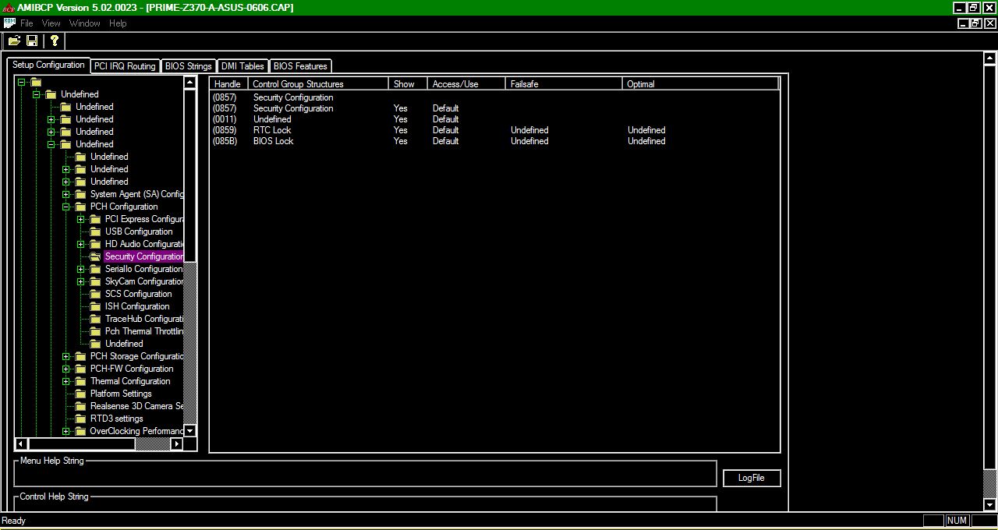This screenshot has height=530, width=998.
Task: Collapse the PCH Configuration node
Action: (65, 207)
